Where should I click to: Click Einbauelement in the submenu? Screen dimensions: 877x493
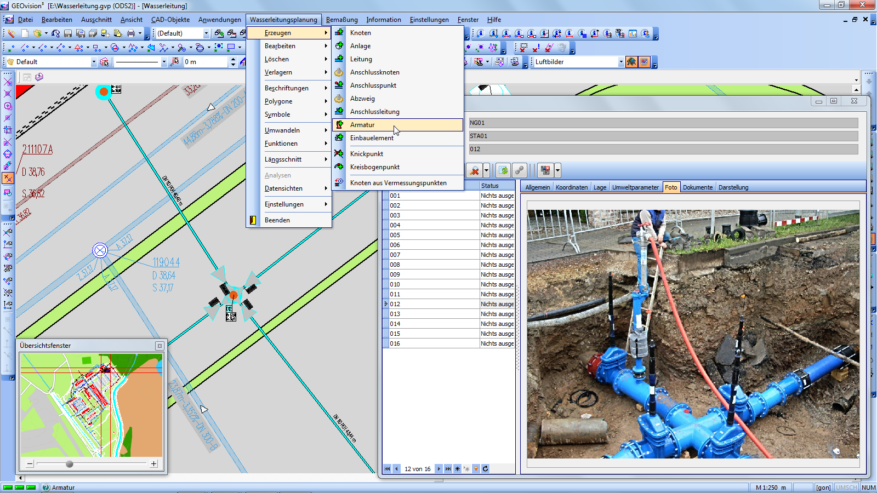[397, 138]
